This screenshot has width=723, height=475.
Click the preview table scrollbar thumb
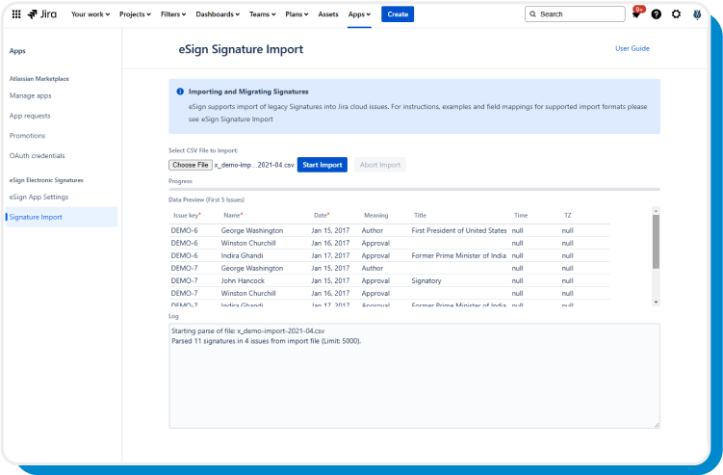pyautogui.click(x=656, y=242)
